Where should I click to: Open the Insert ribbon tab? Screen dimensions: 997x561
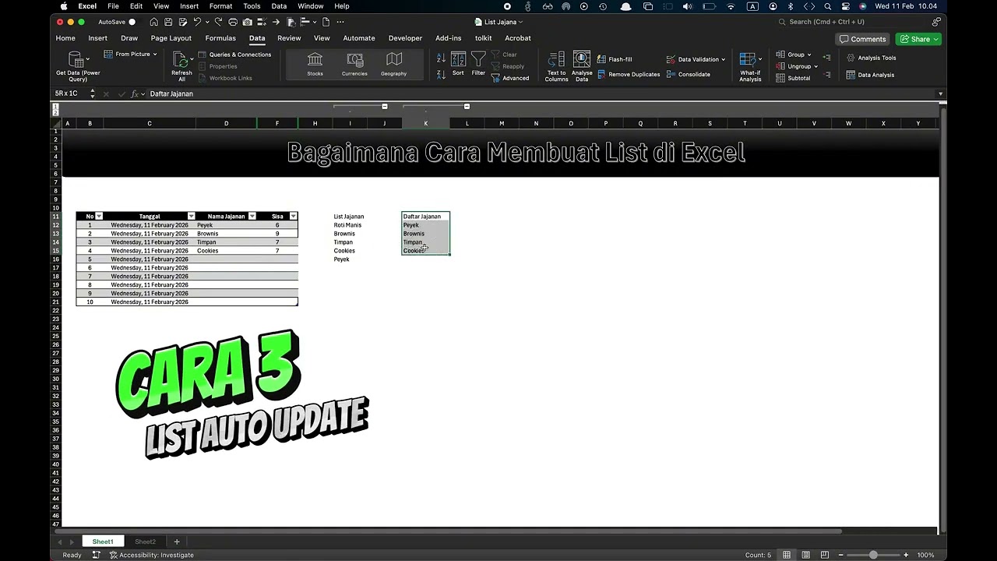point(97,38)
